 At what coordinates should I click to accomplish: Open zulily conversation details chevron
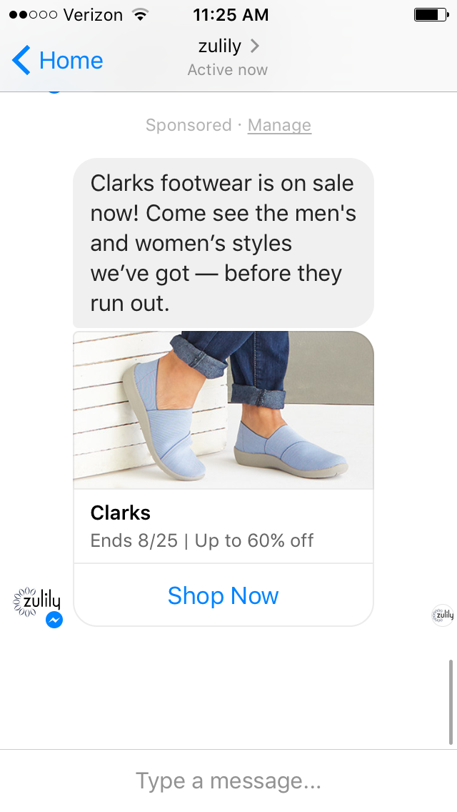tap(254, 46)
